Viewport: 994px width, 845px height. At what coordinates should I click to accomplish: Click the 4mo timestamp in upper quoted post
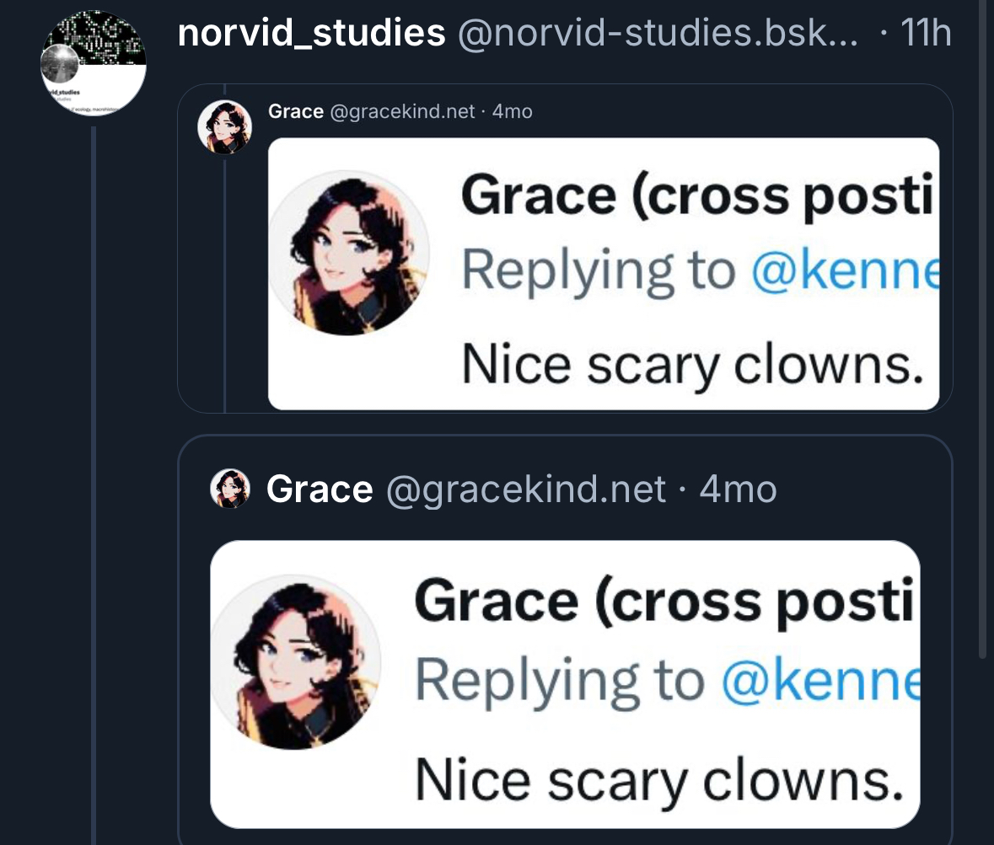[x=513, y=111]
